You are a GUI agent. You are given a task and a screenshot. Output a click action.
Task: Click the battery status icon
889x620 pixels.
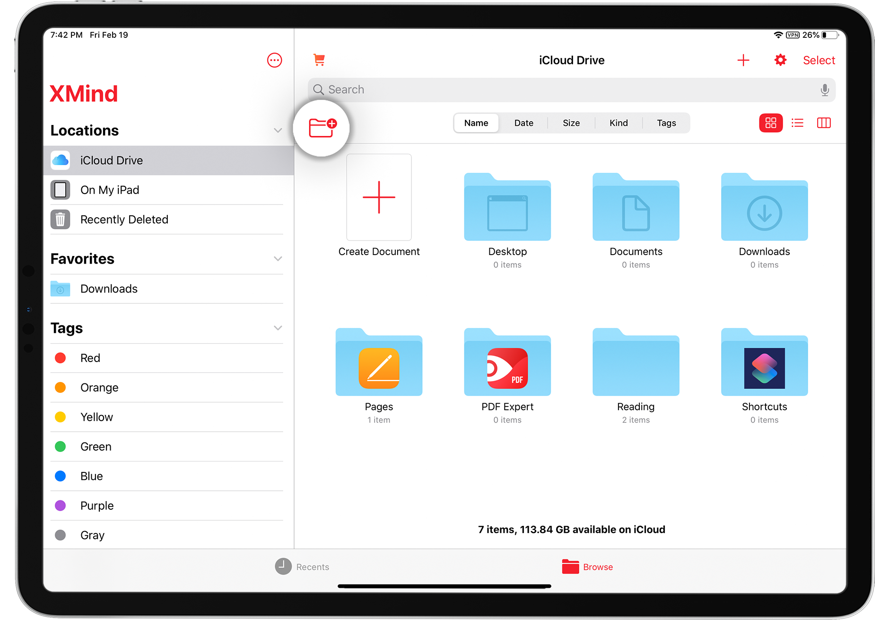pyautogui.click(x=830, y=35)
